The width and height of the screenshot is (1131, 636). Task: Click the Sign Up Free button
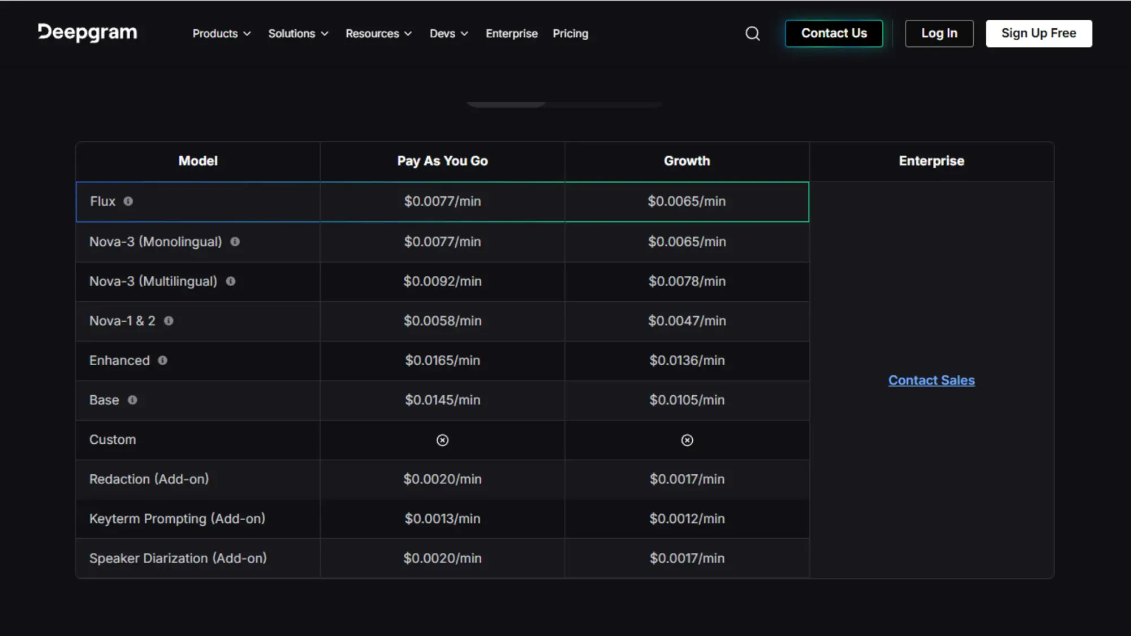pyautogui.click(x=1038, y=33)
